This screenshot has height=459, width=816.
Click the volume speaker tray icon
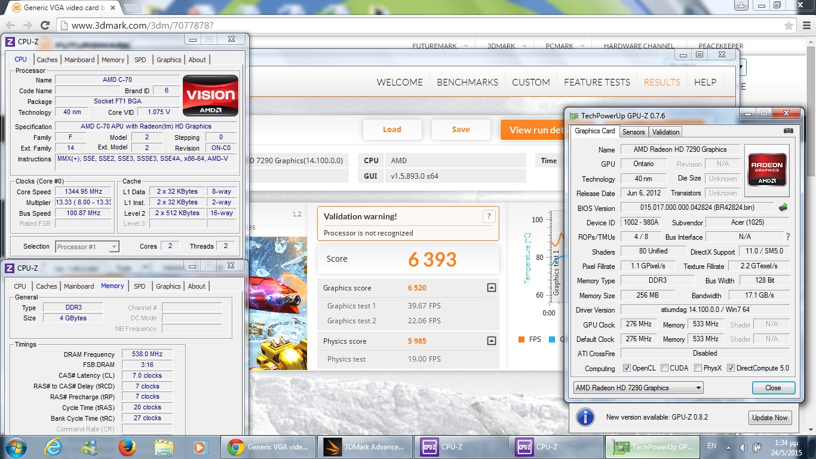click(743, 447)
